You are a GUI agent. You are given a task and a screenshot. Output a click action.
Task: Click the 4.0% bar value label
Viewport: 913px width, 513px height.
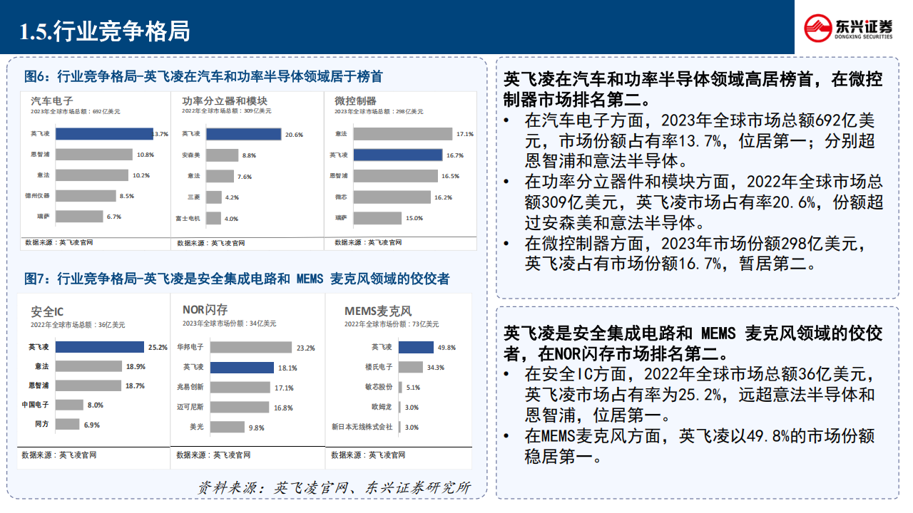(x=232, y=217)
